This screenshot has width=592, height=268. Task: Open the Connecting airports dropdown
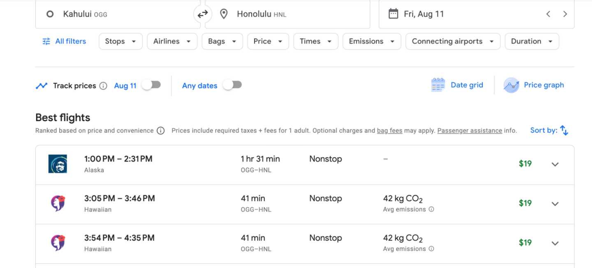(x=453, y=42)
